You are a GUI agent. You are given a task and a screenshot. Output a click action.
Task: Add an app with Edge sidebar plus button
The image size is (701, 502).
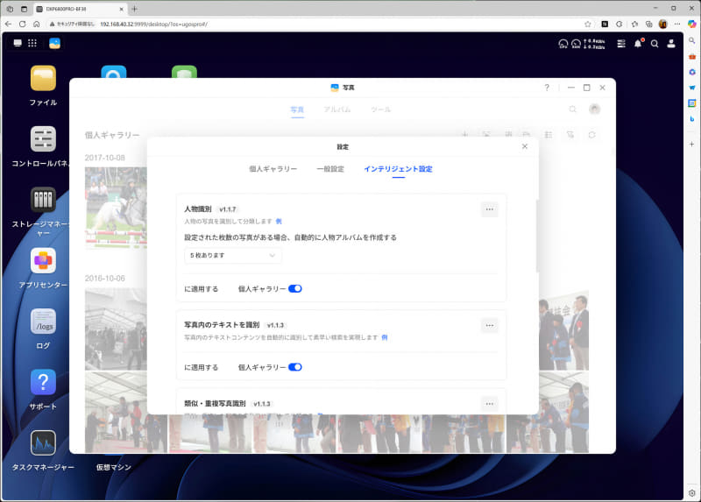coord(691,144)
